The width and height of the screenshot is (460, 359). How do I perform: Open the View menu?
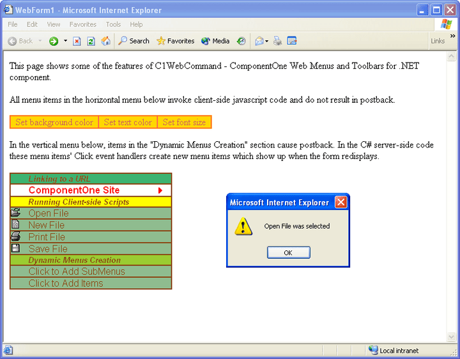[54, 24]
